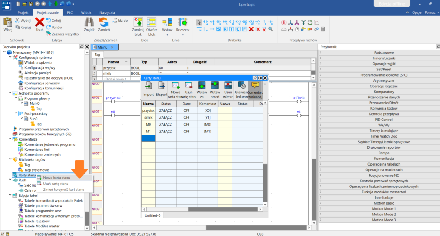
Task: Collapse Jednostki programu tree node
Action: pos(10,93)
